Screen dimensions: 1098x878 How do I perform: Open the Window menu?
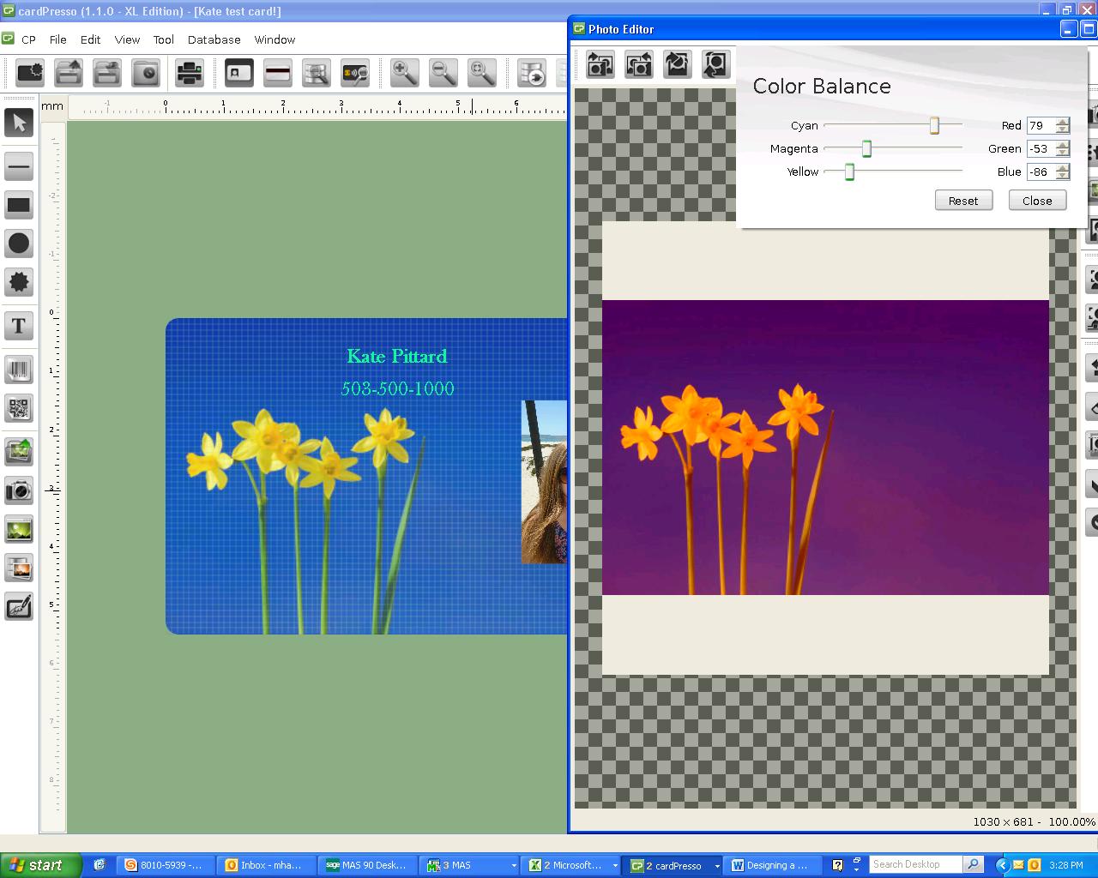[x=274, y=39]
